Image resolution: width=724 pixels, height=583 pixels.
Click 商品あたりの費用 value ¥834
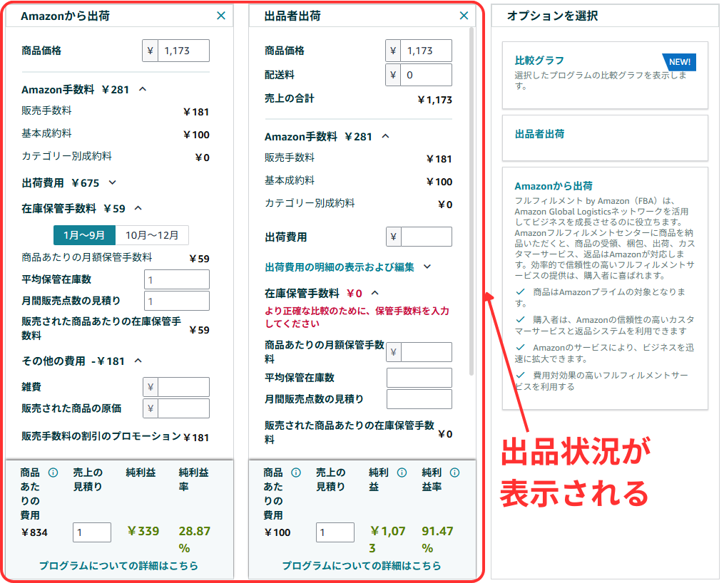pyautogui.click(x=35, y=532)
